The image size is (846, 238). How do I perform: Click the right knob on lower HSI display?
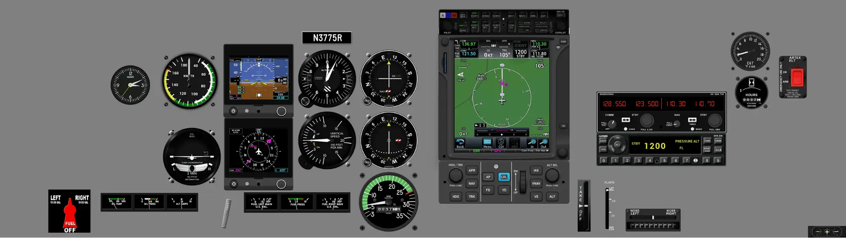(x=281, y=184)
